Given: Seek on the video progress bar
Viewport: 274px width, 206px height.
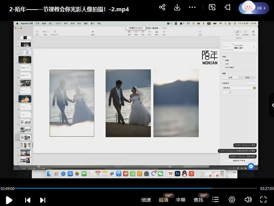Looking at the screenshot, I should [137, 188].
